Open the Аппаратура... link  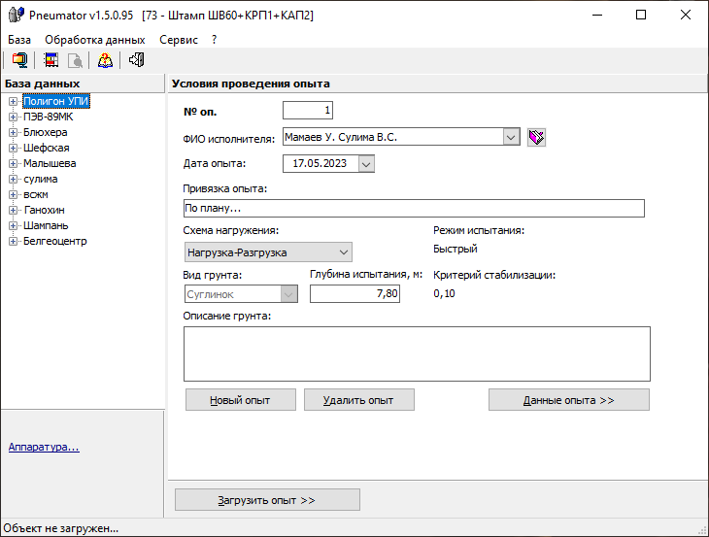pos(44,448)
